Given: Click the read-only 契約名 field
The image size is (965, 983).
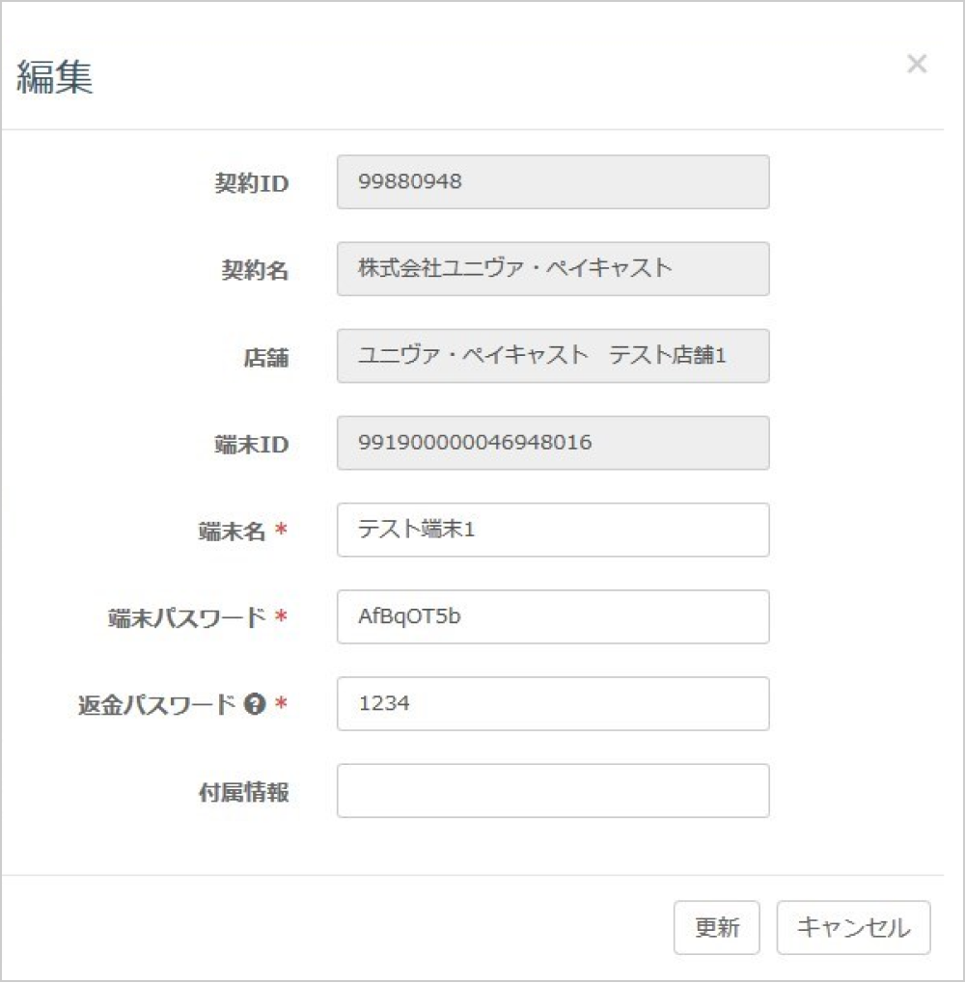Looking at the screenshot, I should pyautogui.click(x=553, y=269).
